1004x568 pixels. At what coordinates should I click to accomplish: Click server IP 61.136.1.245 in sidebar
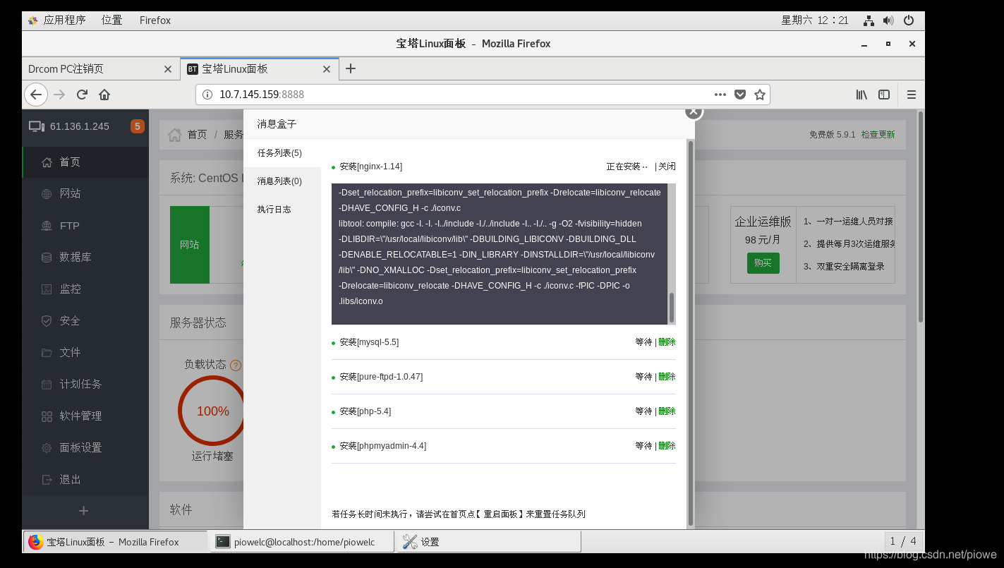[80, 126]
